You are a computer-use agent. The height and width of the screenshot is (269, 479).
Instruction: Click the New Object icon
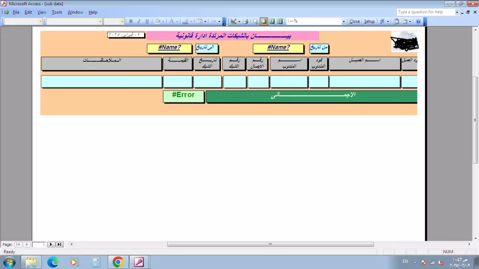[405, 22]
